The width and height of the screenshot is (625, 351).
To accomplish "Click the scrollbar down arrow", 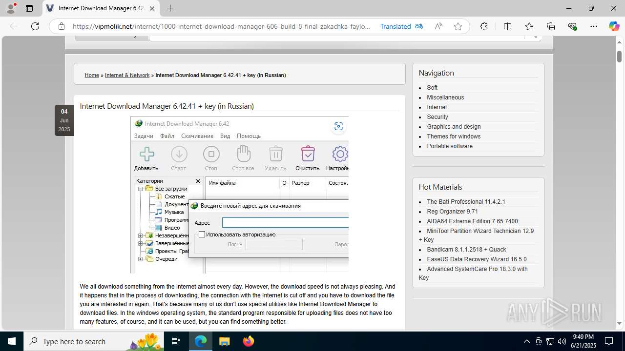I will (619, 323).
